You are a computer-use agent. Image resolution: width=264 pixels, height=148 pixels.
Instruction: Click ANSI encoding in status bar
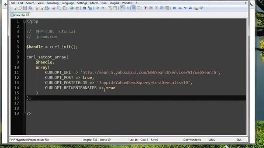(x=212, y=140)
